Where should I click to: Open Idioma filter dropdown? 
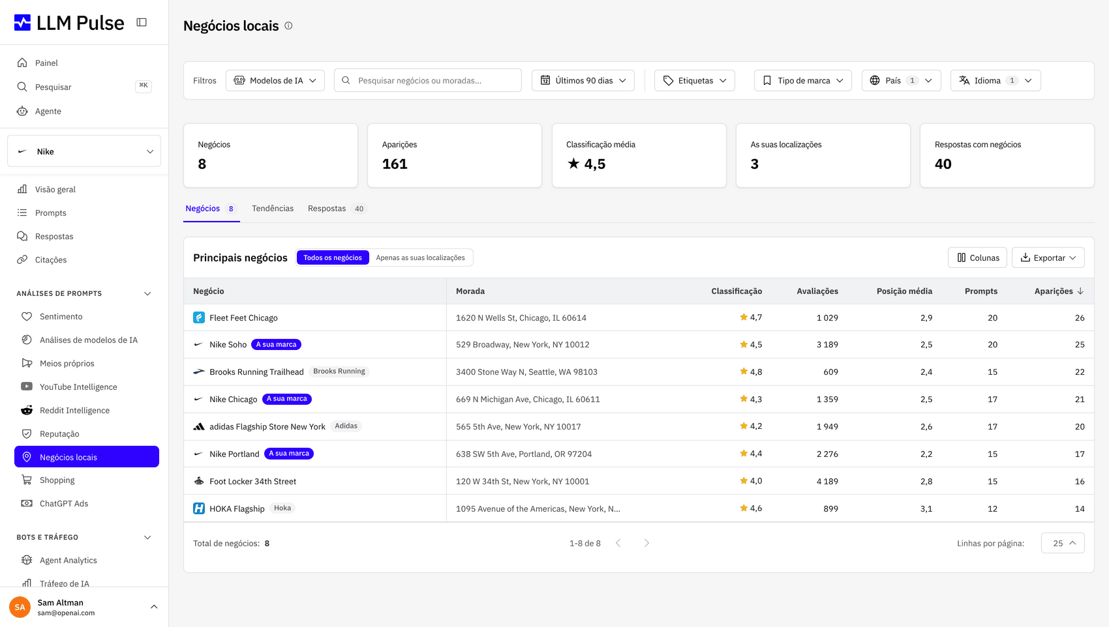995,80
